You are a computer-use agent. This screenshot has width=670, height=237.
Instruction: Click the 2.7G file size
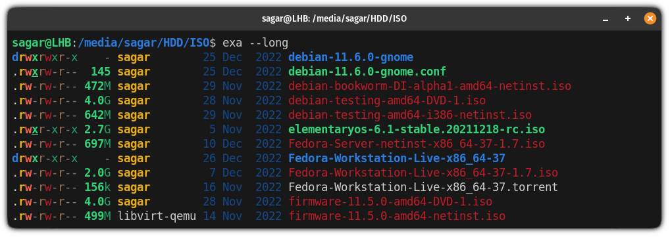point(97,129)
